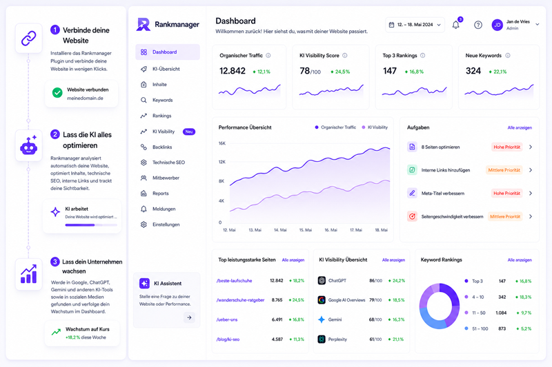Click the icon for Interne Links hinzufügen
Viewport: 552px width, 367px height.
(x=412, y=170)
